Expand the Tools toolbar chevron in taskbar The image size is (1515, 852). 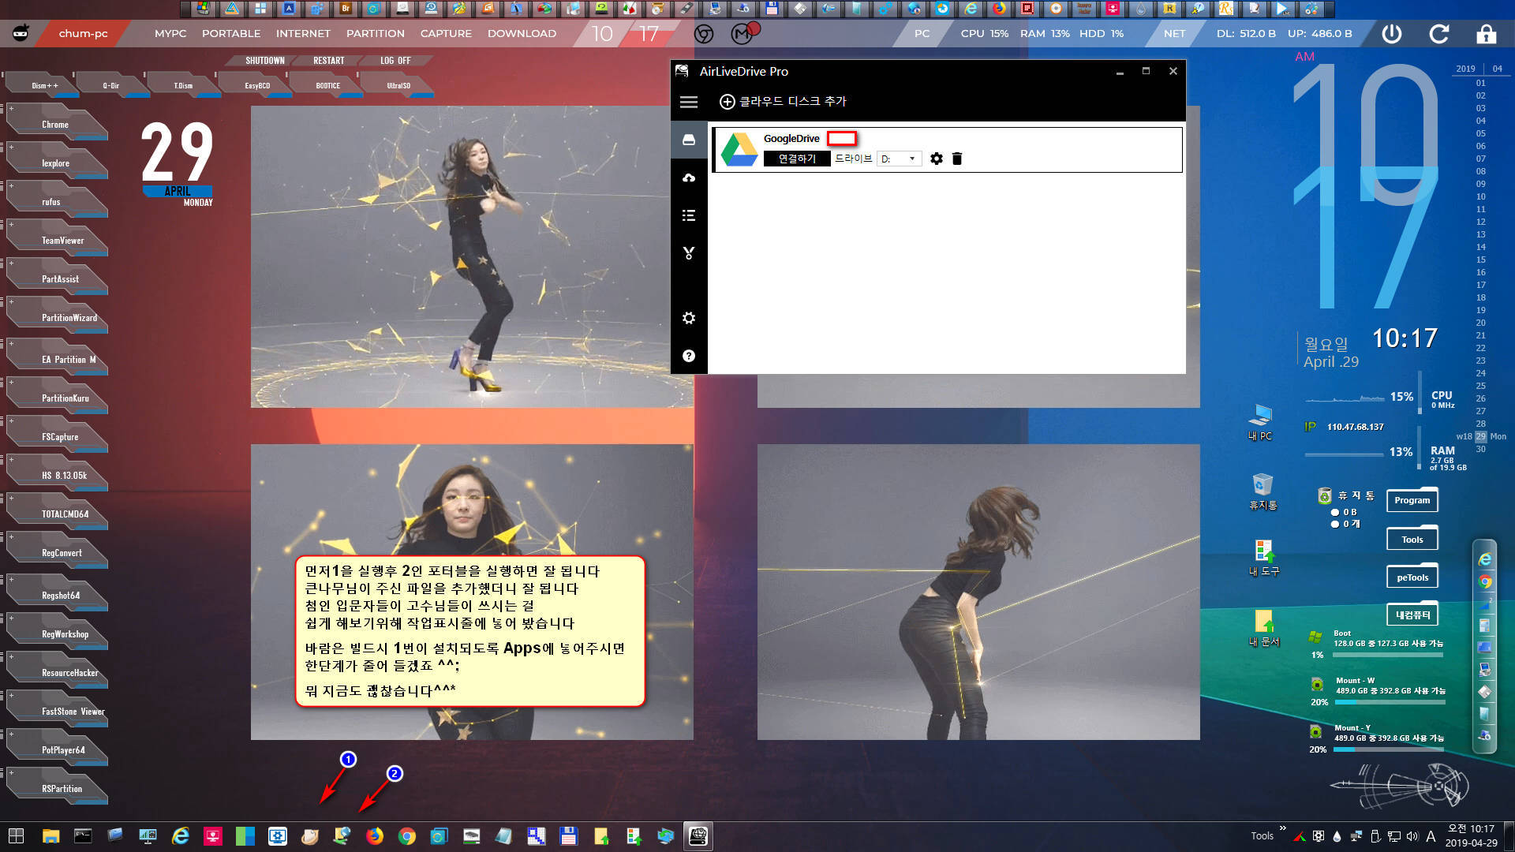pyautogui.click(x=1282, y=828)
